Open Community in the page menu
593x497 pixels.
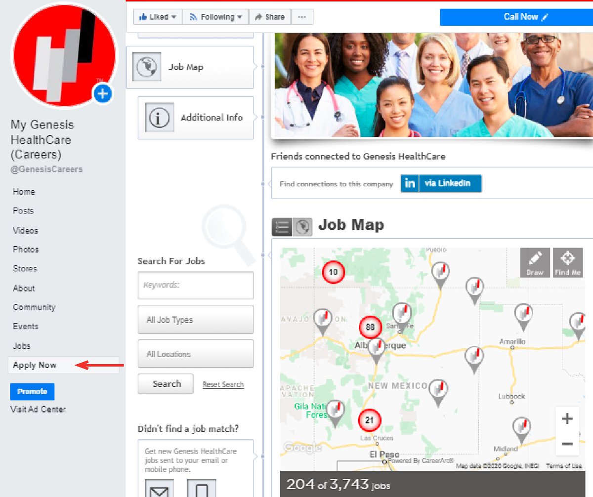34,307
